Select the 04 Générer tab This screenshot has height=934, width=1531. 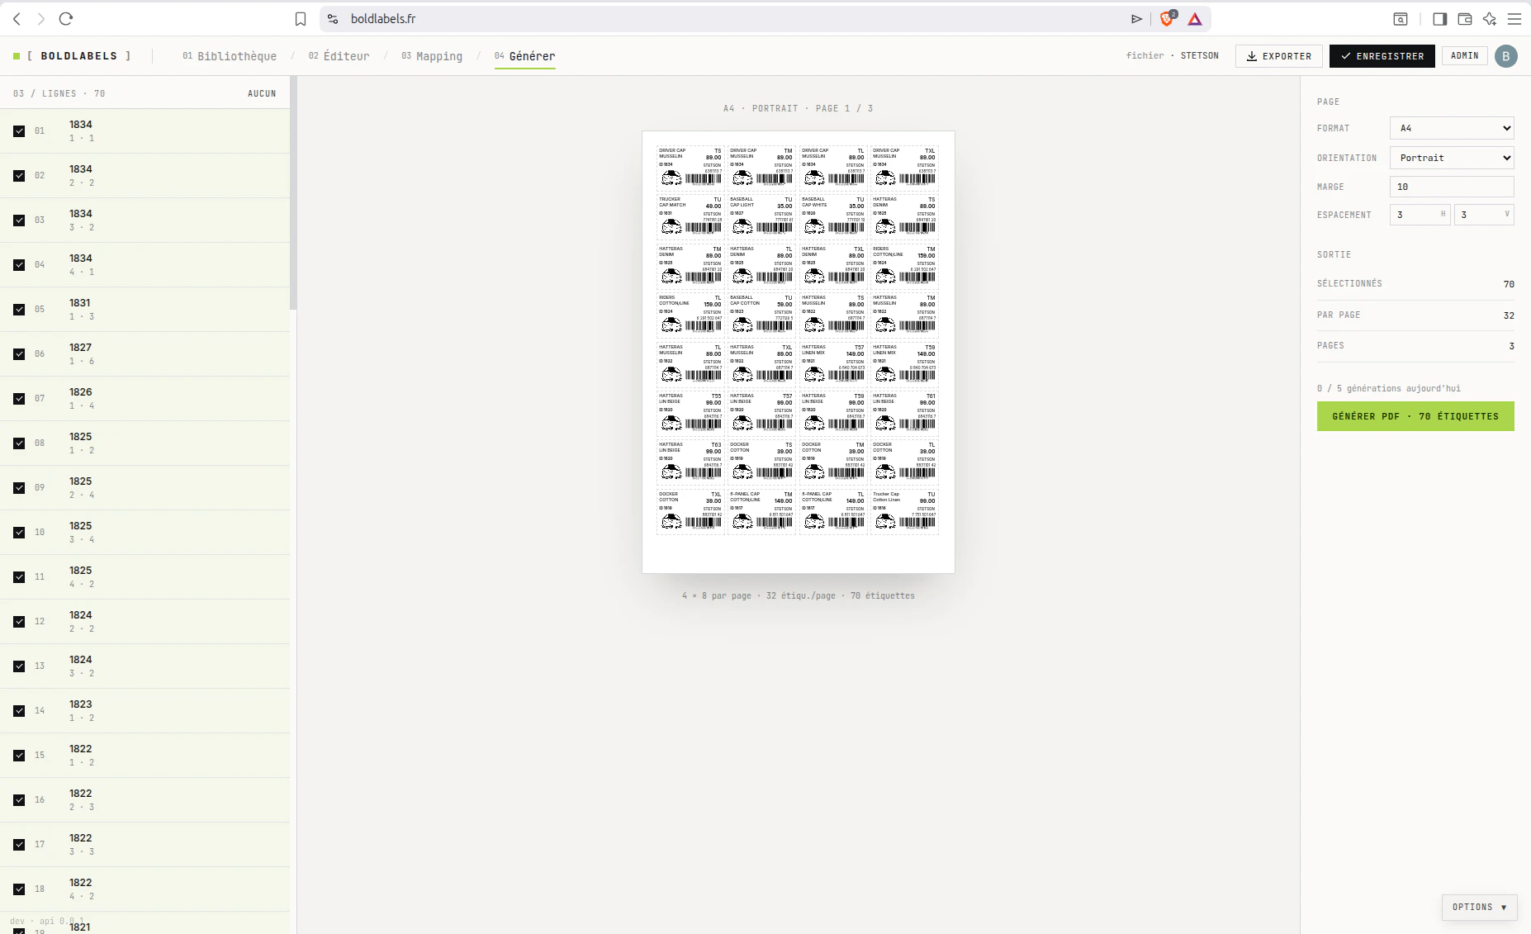point(525,56)
